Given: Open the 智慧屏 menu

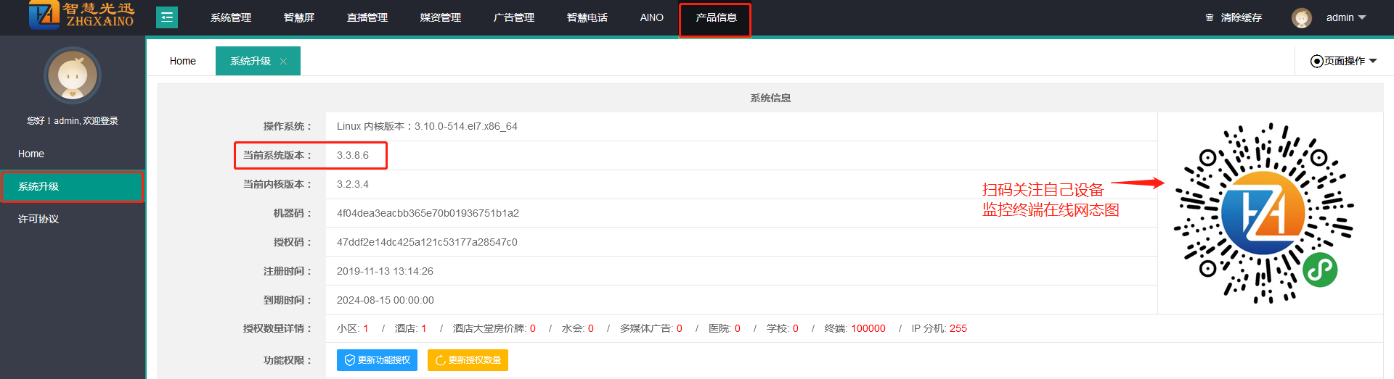Looking at the screenshot, I should [299, 17].
